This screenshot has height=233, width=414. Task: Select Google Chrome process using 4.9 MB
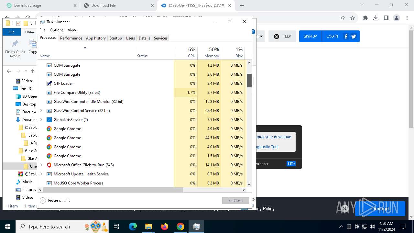(x=141, y=129)
